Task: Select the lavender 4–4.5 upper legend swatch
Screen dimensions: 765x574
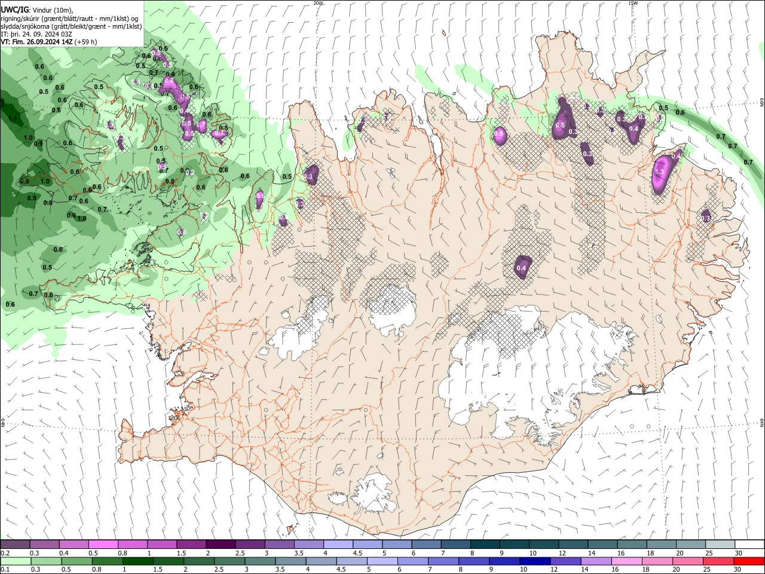Action: tap(338, 545)
